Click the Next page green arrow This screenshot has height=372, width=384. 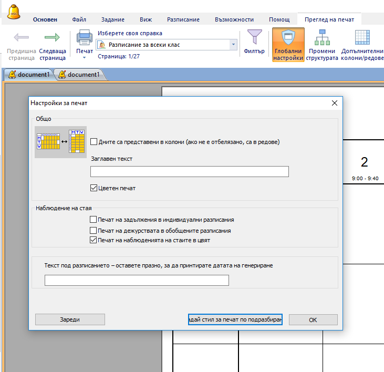52,38
